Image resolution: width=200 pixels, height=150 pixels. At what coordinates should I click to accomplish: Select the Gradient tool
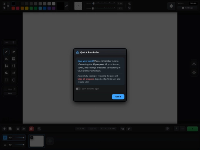pyautogui.click(x=14, y=59)
